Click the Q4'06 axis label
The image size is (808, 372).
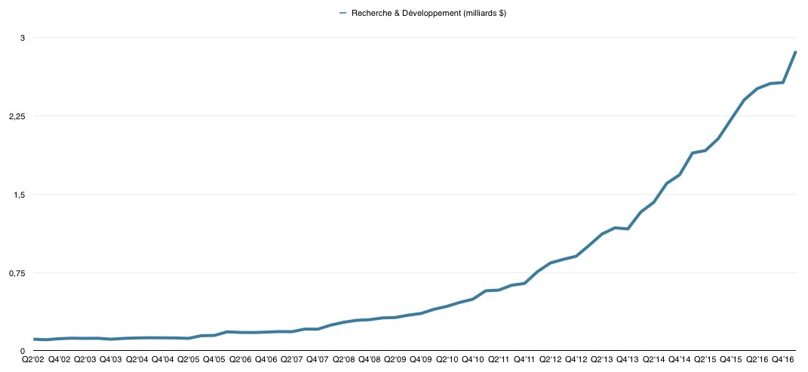[266, 359]
